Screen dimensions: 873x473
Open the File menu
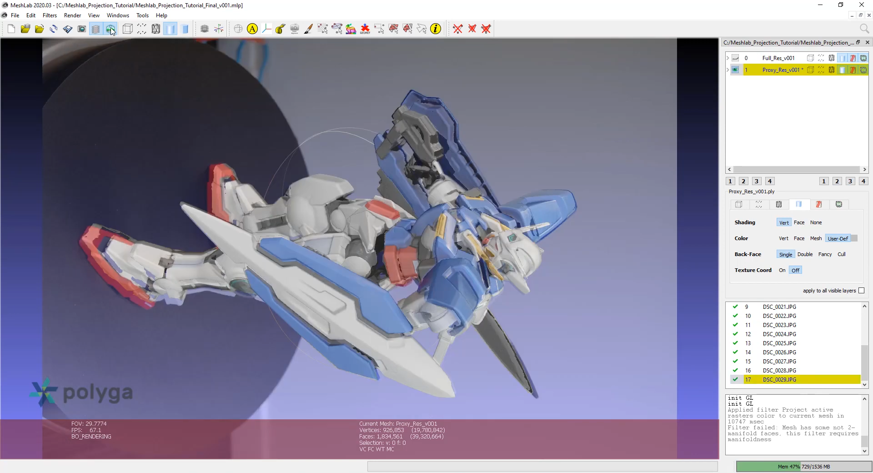tap(15, 15)
